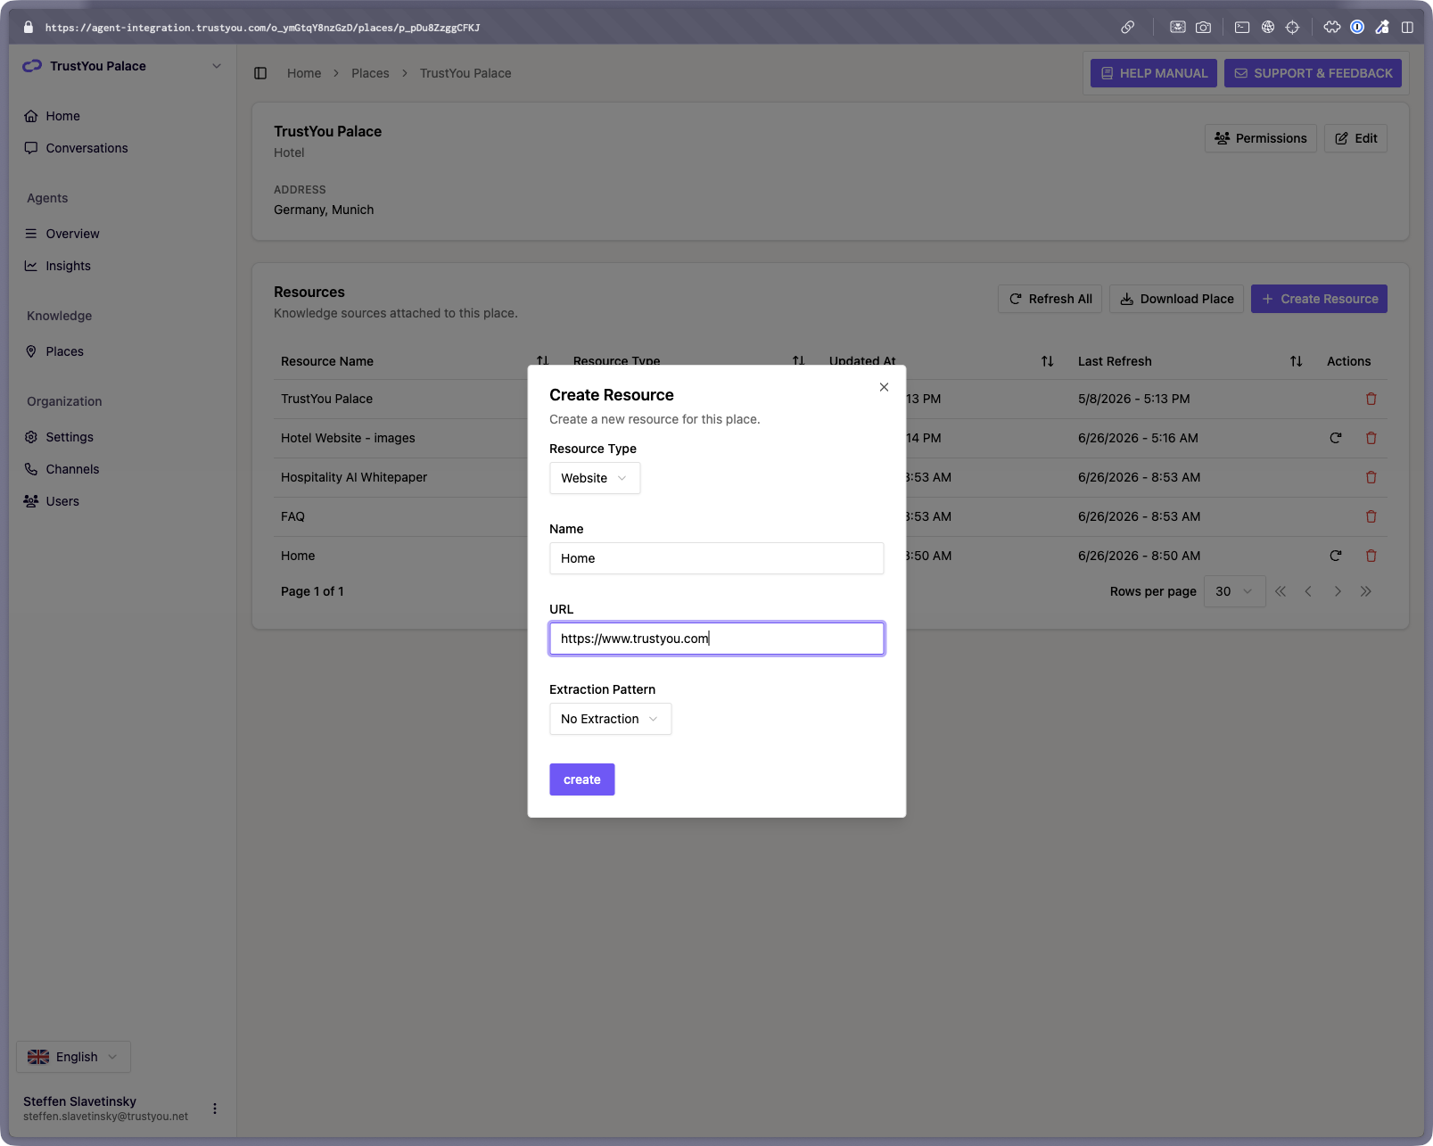This screenshot has width=1433, height=1146.
Task: Open Insights in the sidebar
Action: pyautogui.click(x=68, y=266)
